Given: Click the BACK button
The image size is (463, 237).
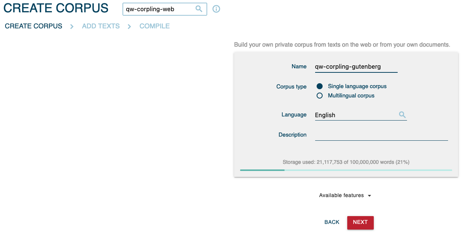Looking at the screenshot, I should tap(332, 222).
